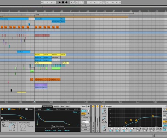Click the tempo marker labeled 128
The image size is (167, 138).
pyautogui.click(x=37, y=15)
